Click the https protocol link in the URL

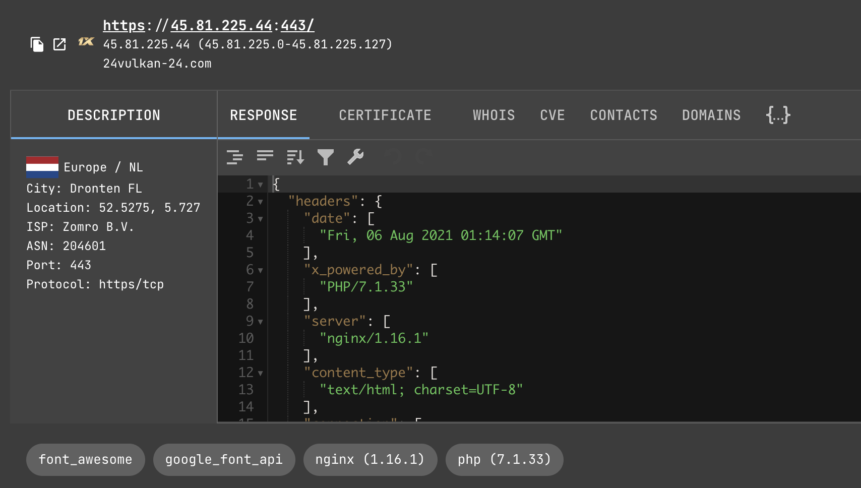tap(124, 25)
